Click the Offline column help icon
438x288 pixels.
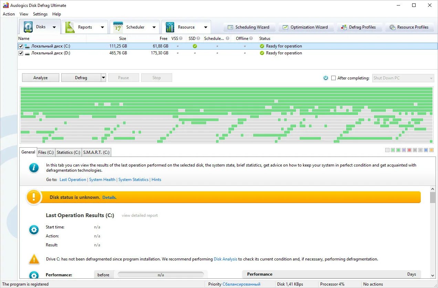[x=251, y=39]
